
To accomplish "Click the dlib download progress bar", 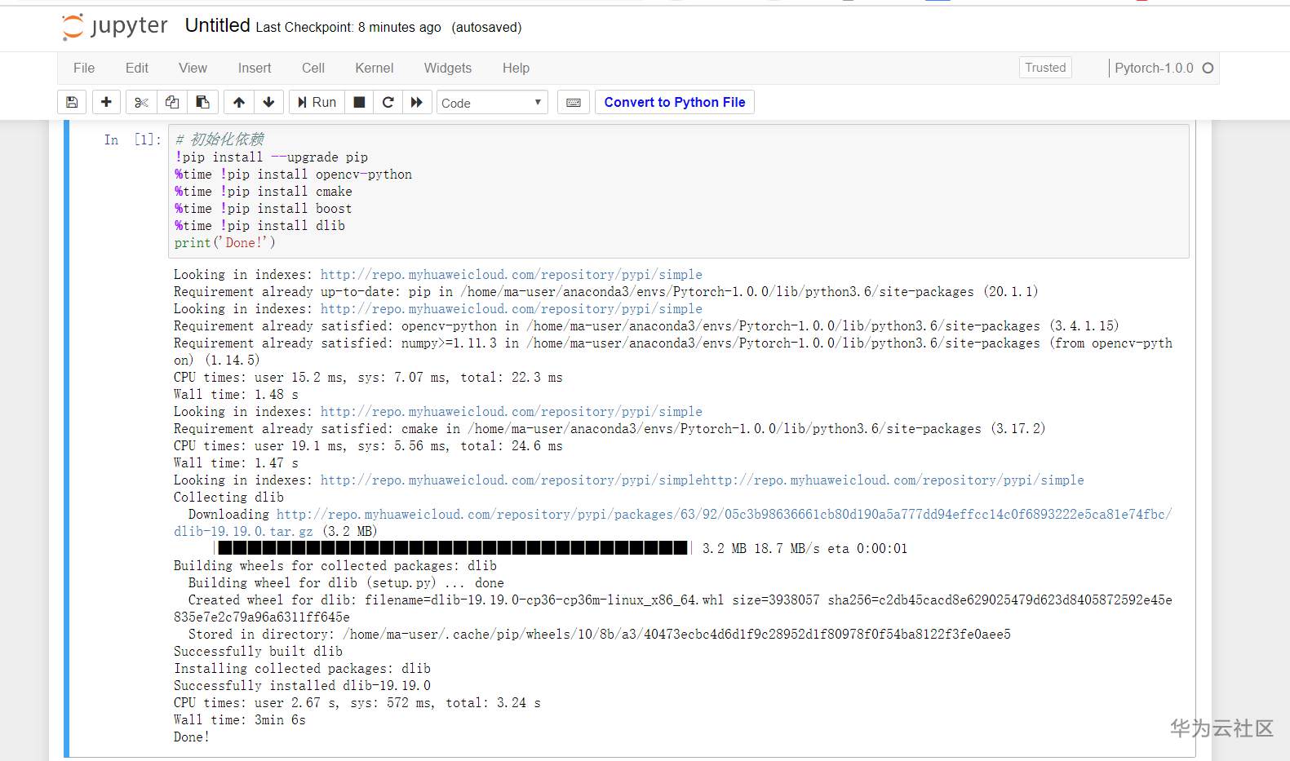I will pos(453,548).
